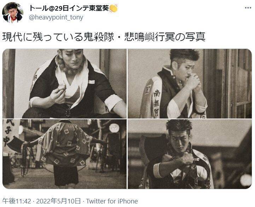Image resolution: width=255 pixels, height=207 pixels.
Task: Click the 午後11:42 timestamp
Action: (x=17, y=201)
